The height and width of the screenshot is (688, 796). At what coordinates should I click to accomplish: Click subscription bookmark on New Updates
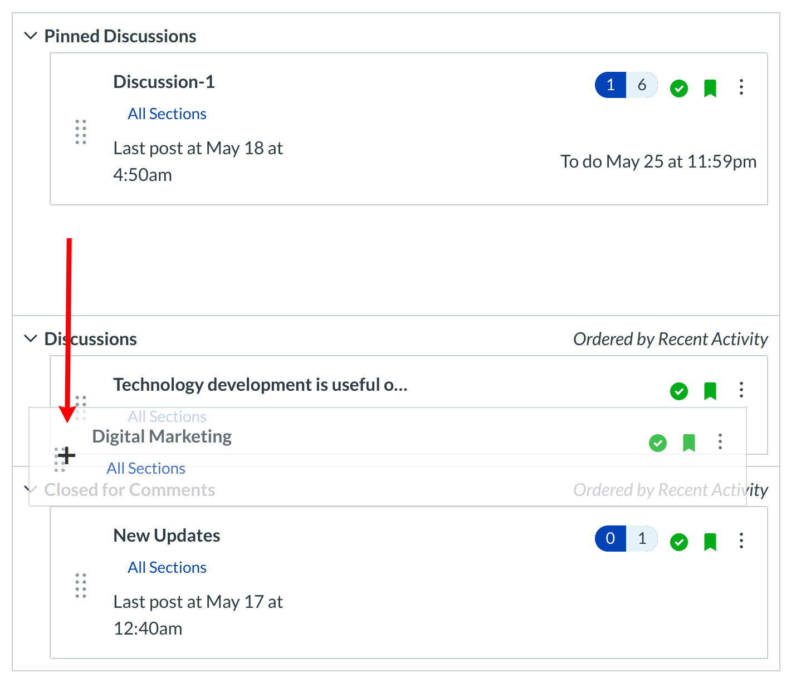coord(710,542)
